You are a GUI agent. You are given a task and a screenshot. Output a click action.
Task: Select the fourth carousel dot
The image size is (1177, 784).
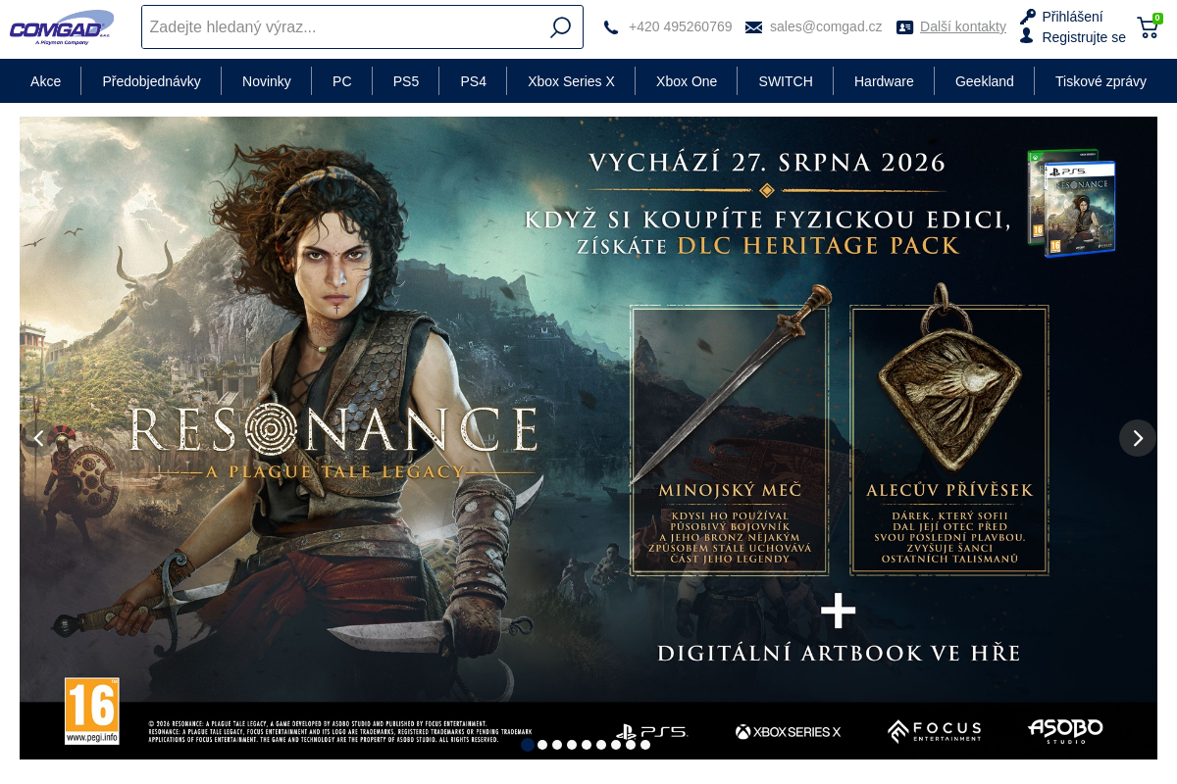pos(572,745)
